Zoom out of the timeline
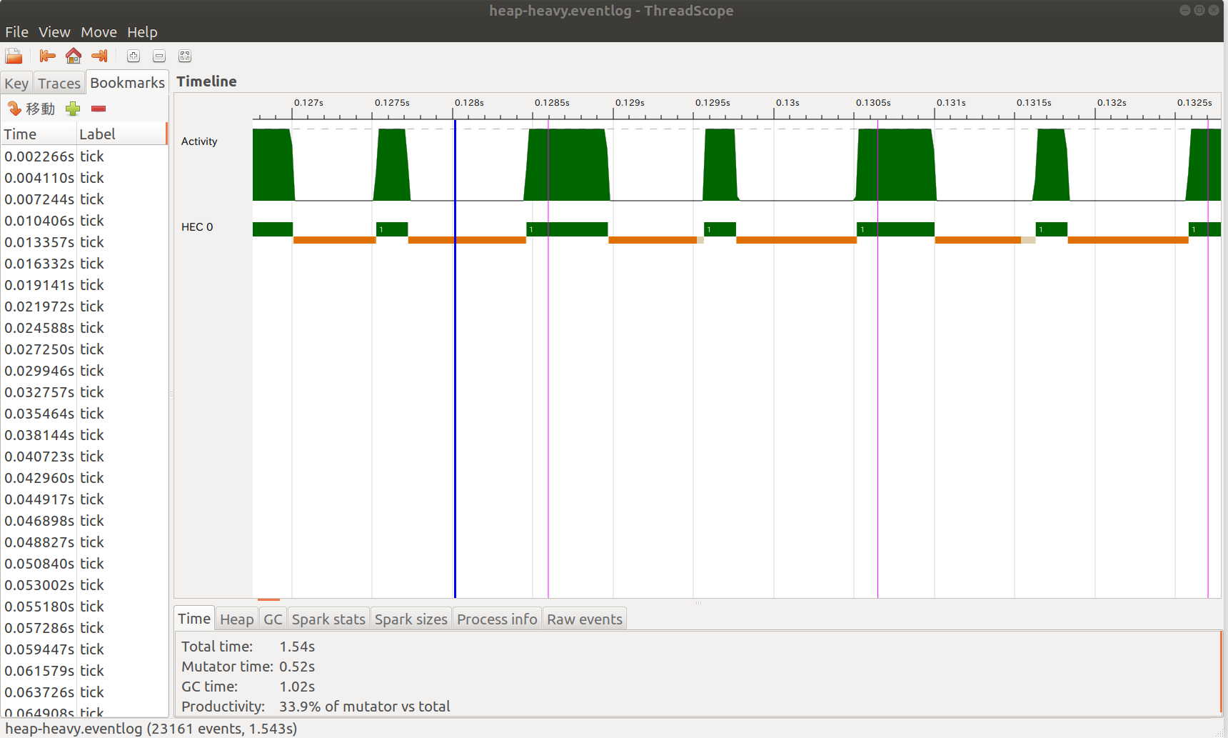The image size is (1228, 738). click(x=158, y=56)
